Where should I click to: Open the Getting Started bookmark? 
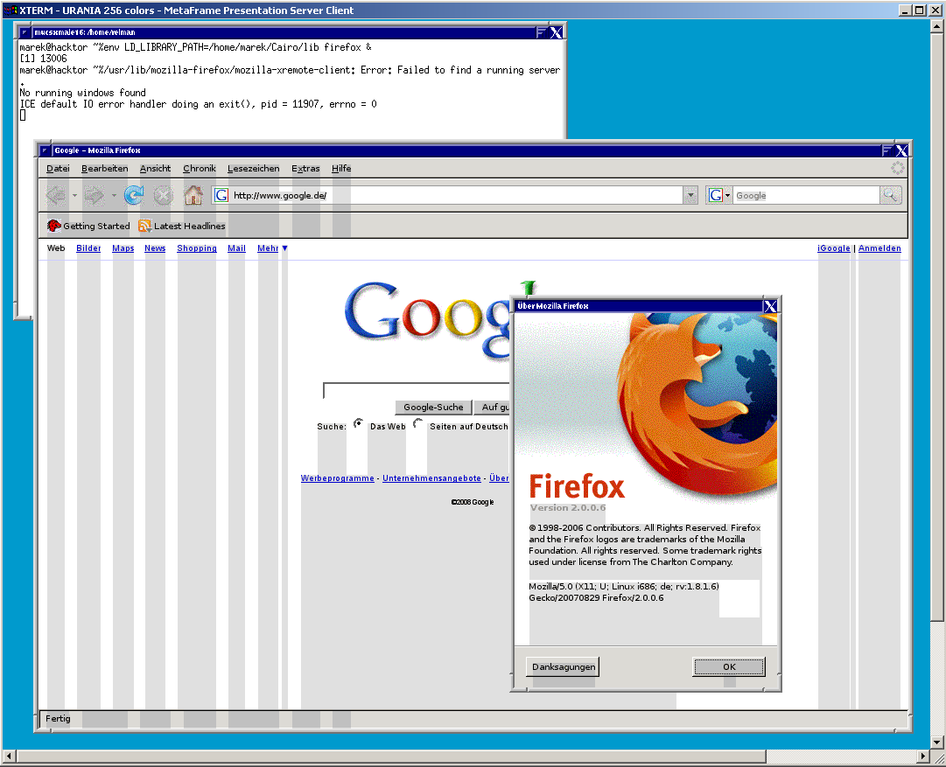coord(88,226)
